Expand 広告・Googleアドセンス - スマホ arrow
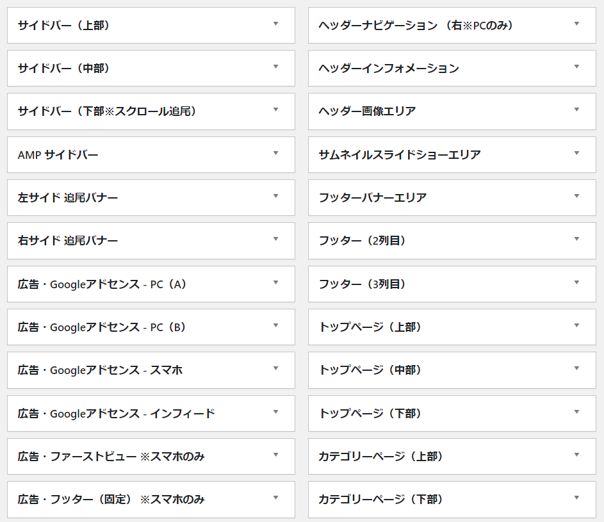604x522 pixels. tap(276, 369)
